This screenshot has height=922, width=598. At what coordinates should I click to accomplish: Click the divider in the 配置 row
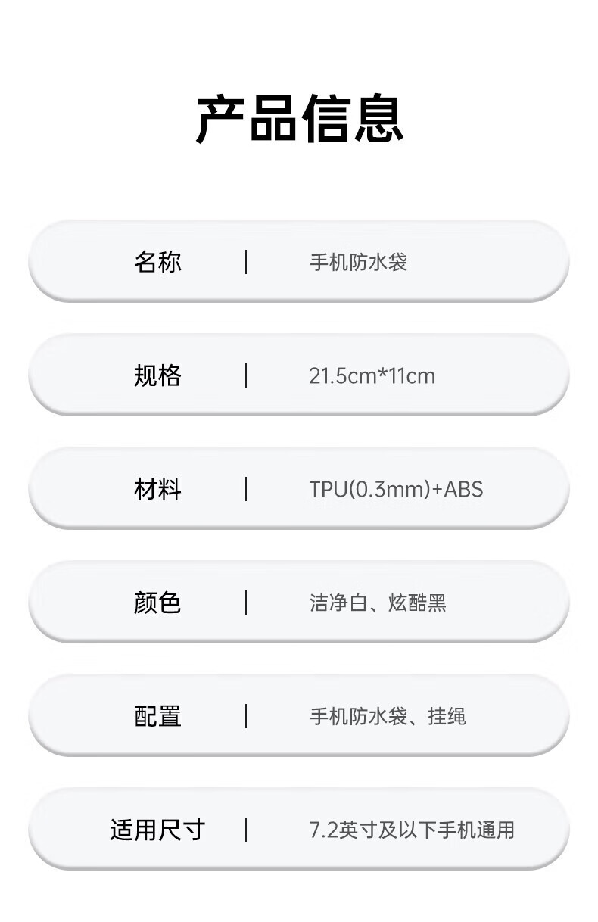(x=246, y=716)
